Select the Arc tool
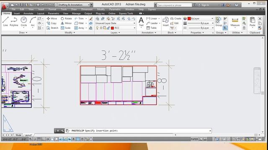This screenshot has height=150, width=268. 33,22
